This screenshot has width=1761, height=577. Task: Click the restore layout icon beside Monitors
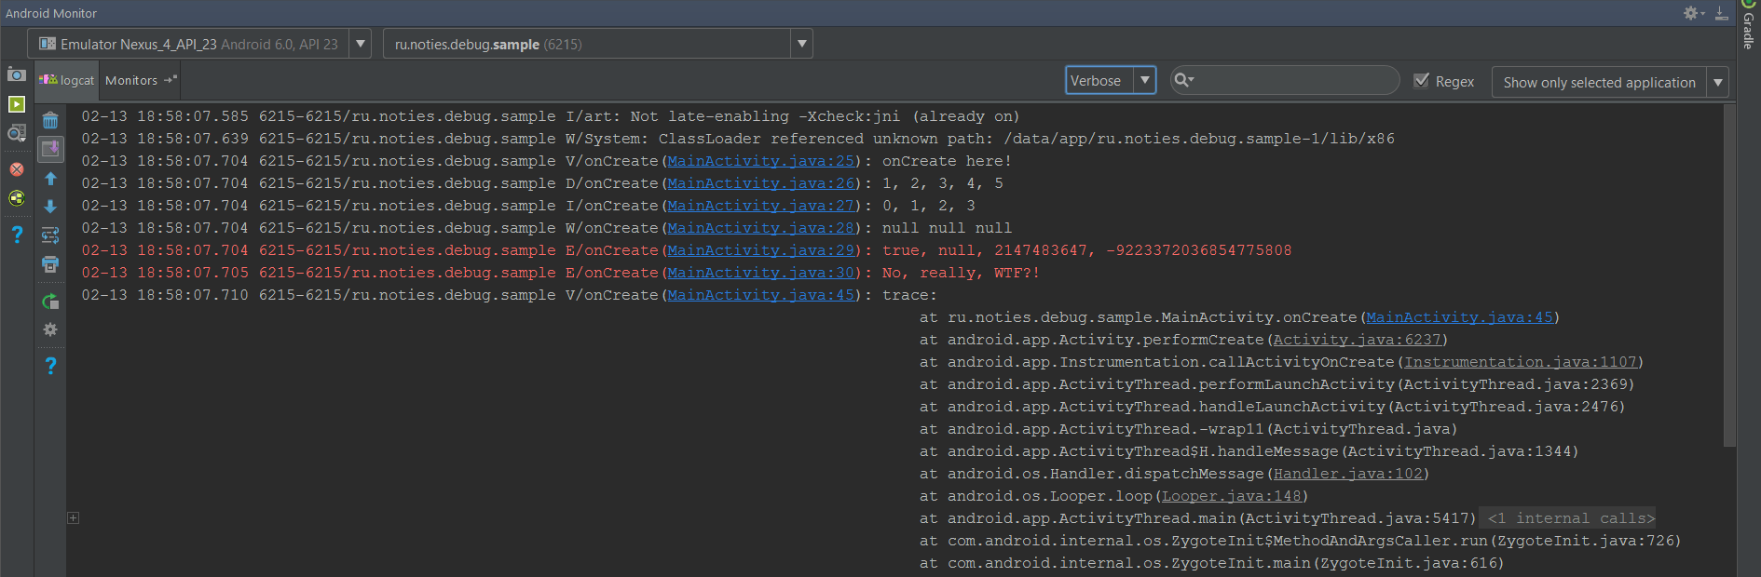(171, 80)
